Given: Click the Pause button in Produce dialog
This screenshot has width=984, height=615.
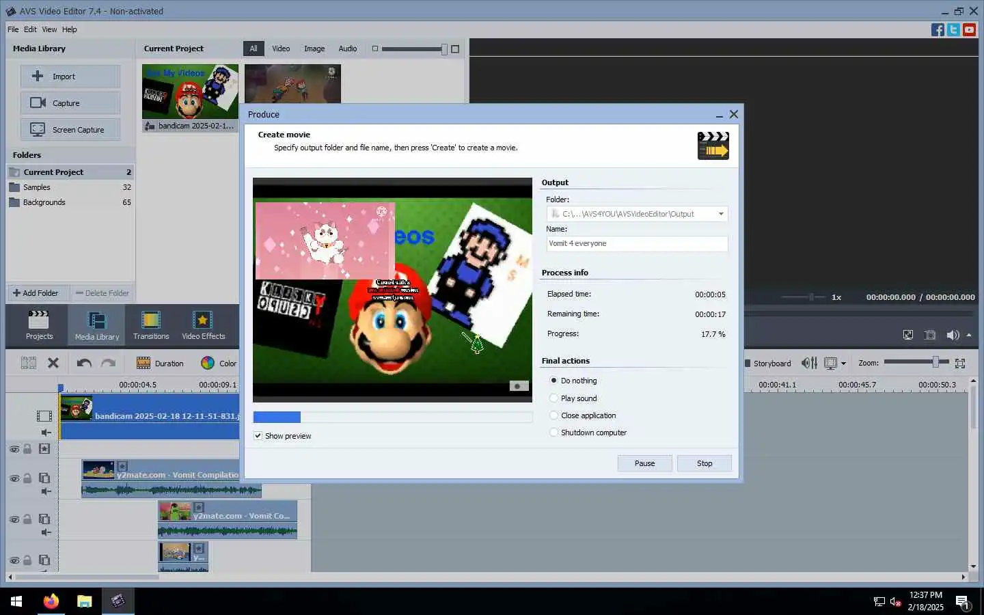Looking at the screenshot, I should click(644, 463).
